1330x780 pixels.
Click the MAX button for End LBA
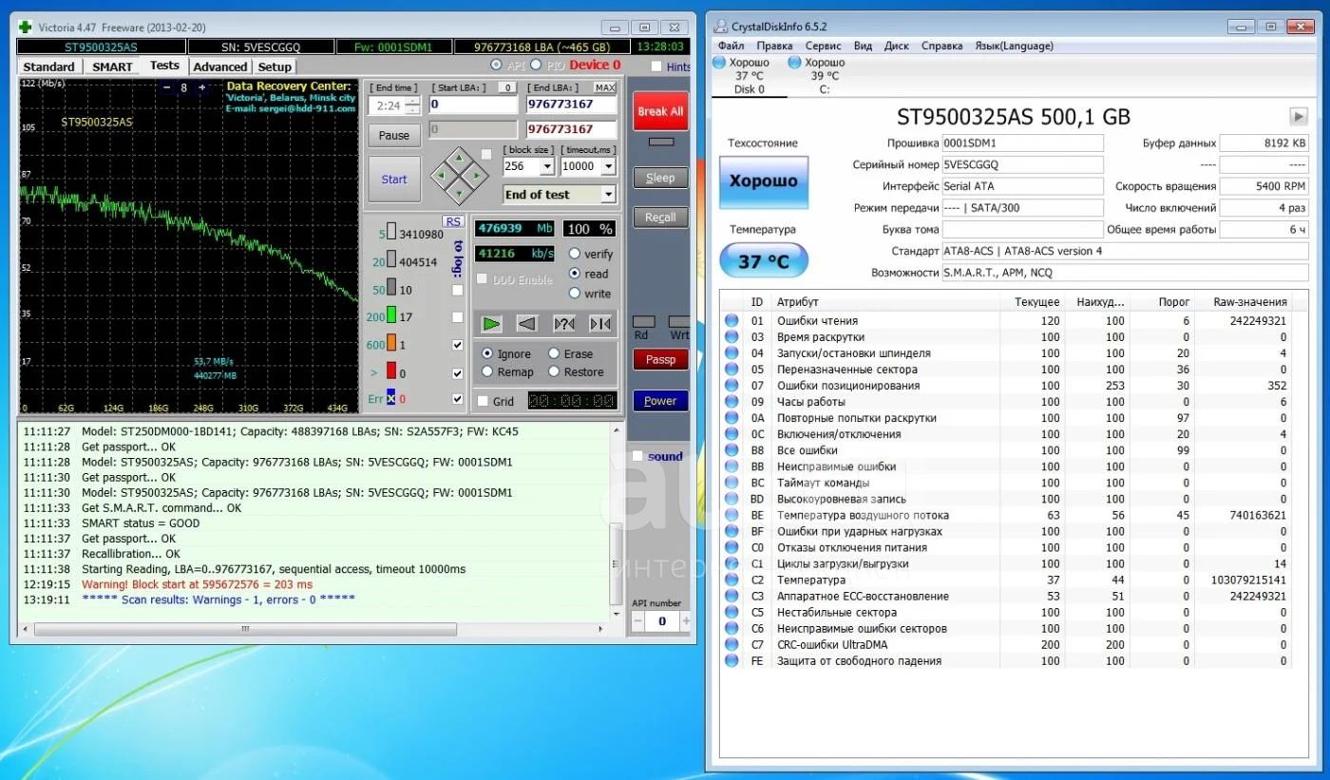click(605, 87)
